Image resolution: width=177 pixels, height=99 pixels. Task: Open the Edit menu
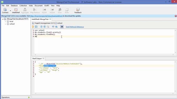[7, 5]
